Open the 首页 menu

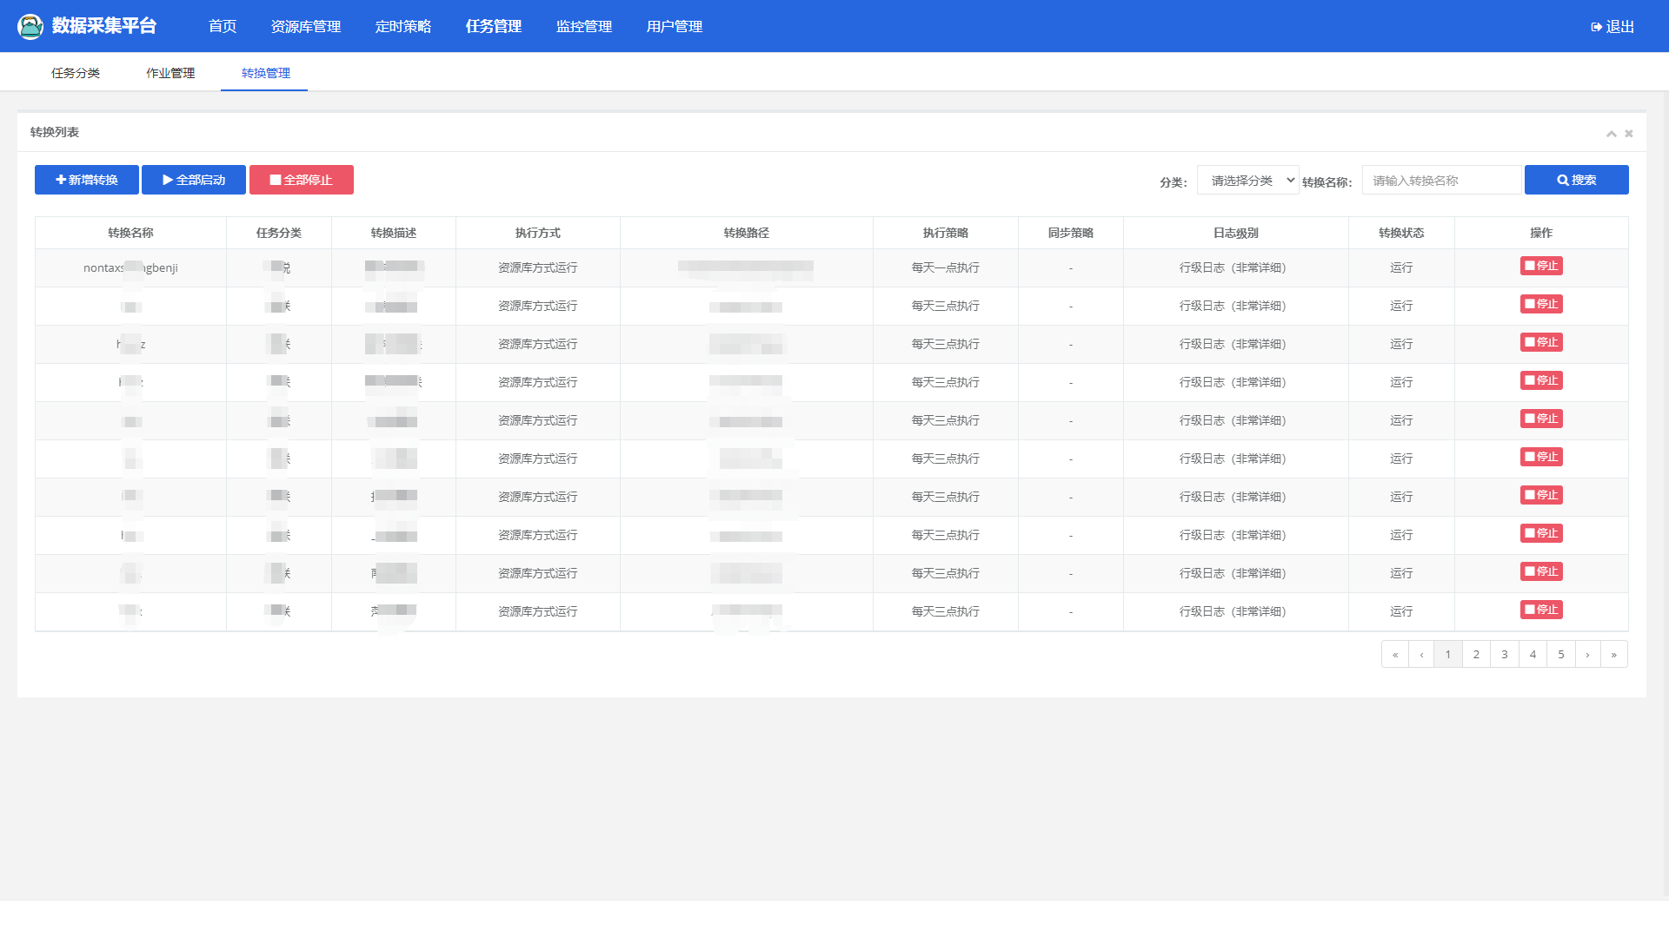pos(223,27)
